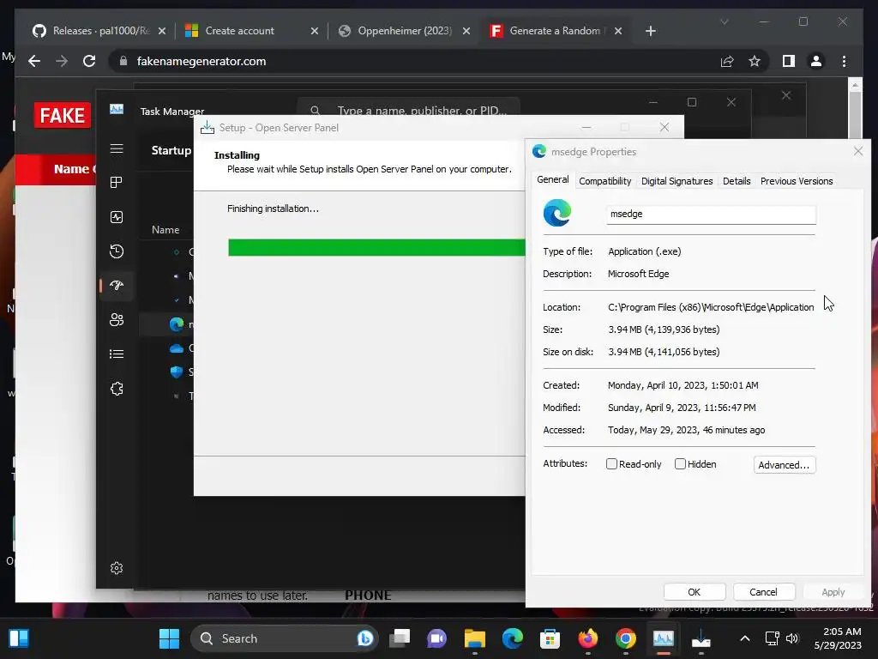Viewport: 878px width, 659px height.
Task: Close the Create account tab
Action: coord(315,31)
